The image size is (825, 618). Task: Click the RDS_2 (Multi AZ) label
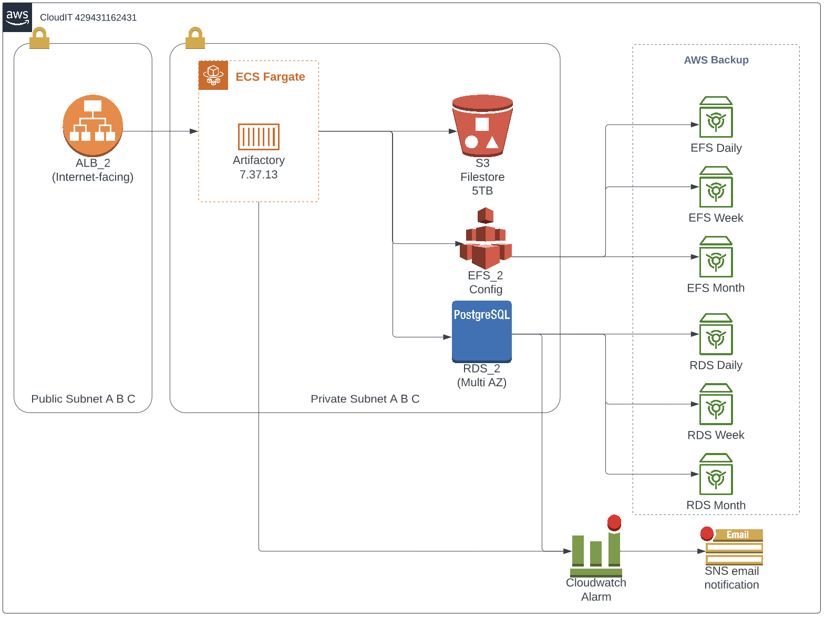(x=482, y=375)
